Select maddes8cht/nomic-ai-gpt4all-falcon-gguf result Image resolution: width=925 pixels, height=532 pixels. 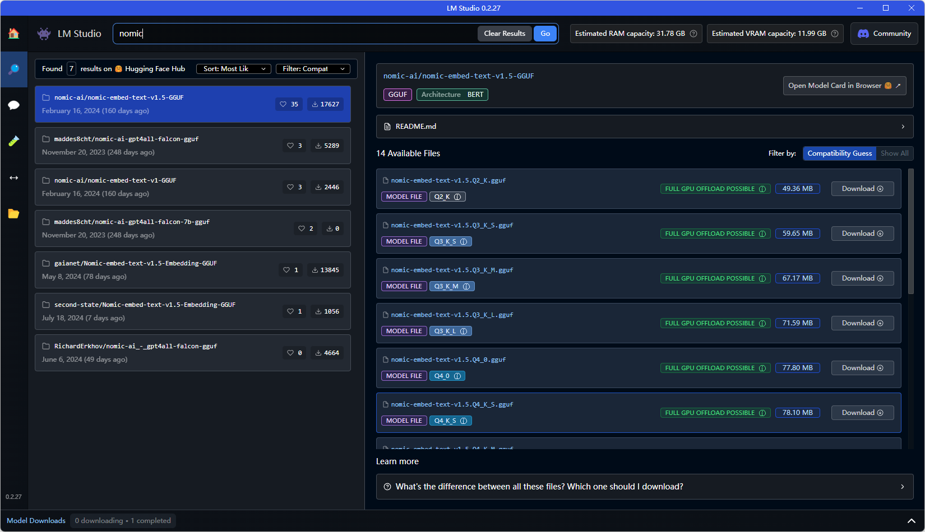[x=193, y=146]
